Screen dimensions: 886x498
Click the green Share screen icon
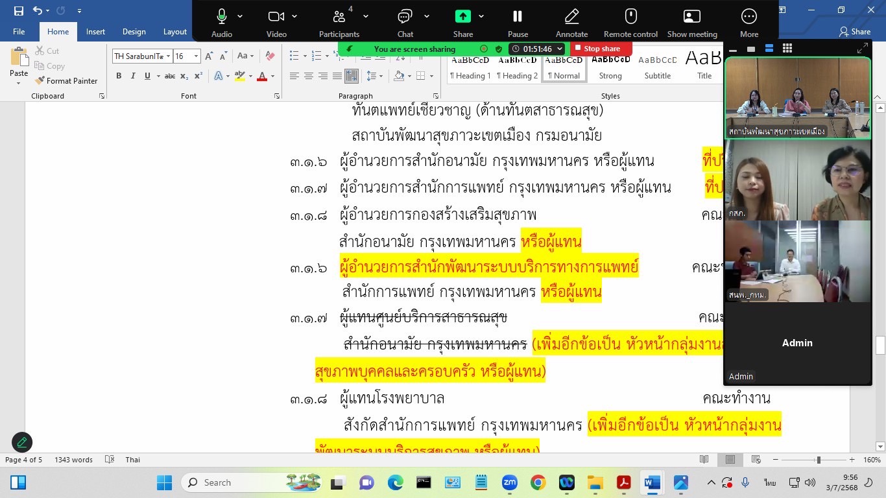(x=463, y=16)
